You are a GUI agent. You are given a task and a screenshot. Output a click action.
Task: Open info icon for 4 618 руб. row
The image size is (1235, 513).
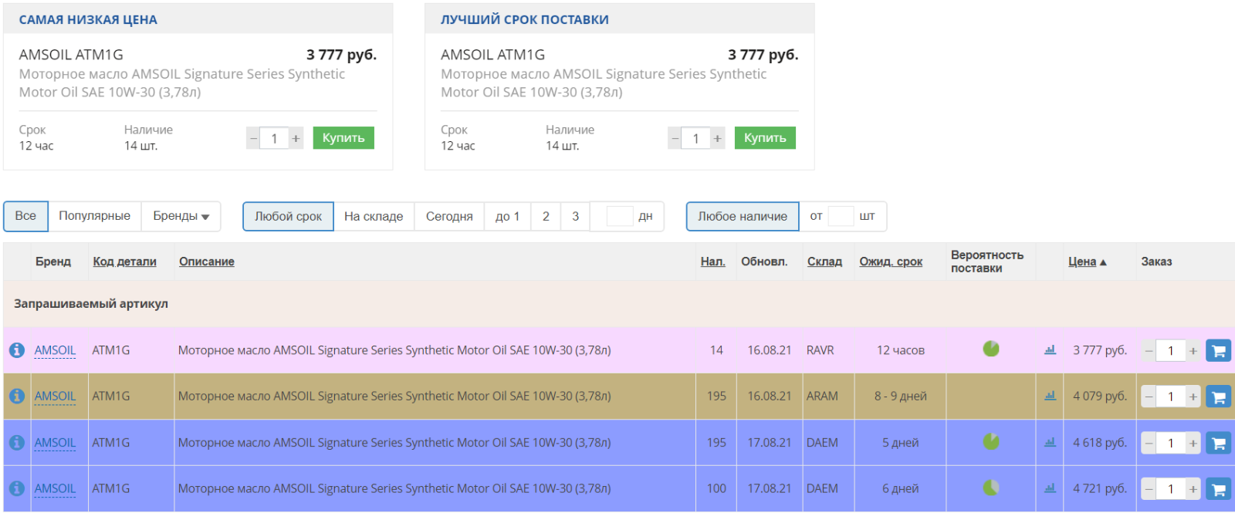16,443
